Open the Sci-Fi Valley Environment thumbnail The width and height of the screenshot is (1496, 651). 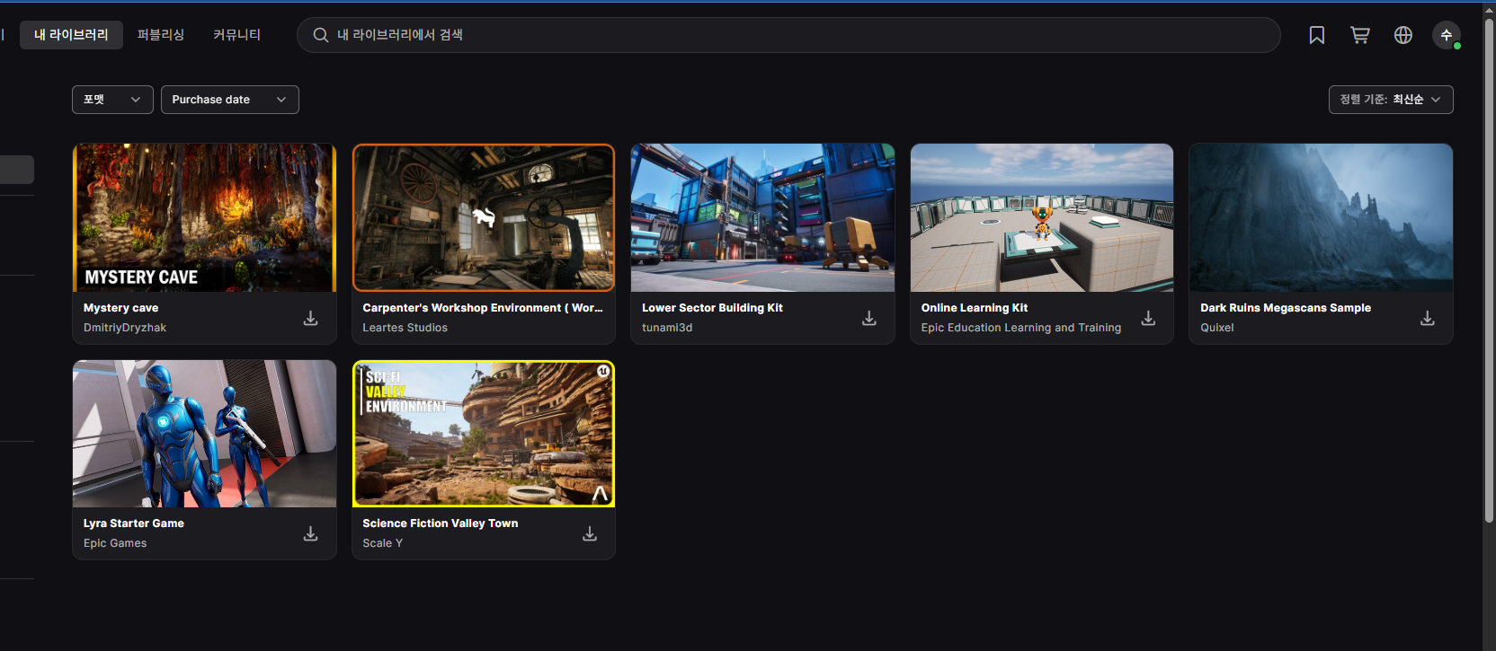pyautogui.click(x=484, y=434)
